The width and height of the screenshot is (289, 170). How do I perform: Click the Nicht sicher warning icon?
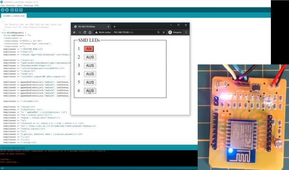click(x=96, y=32)
